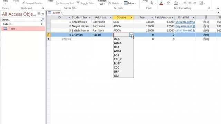Choose DFA from course list
This screenshot has width=221, height=124.
tap(123, 47)
